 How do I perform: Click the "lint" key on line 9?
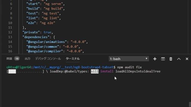point(32,18)
